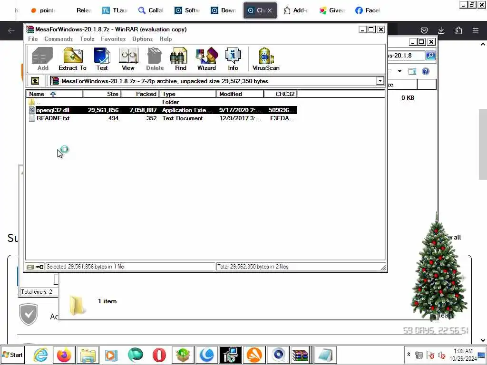Screen dimensions: 487x365
Task: Open Windows Explorer folder taskbar icon
Action: coord(88,355)
